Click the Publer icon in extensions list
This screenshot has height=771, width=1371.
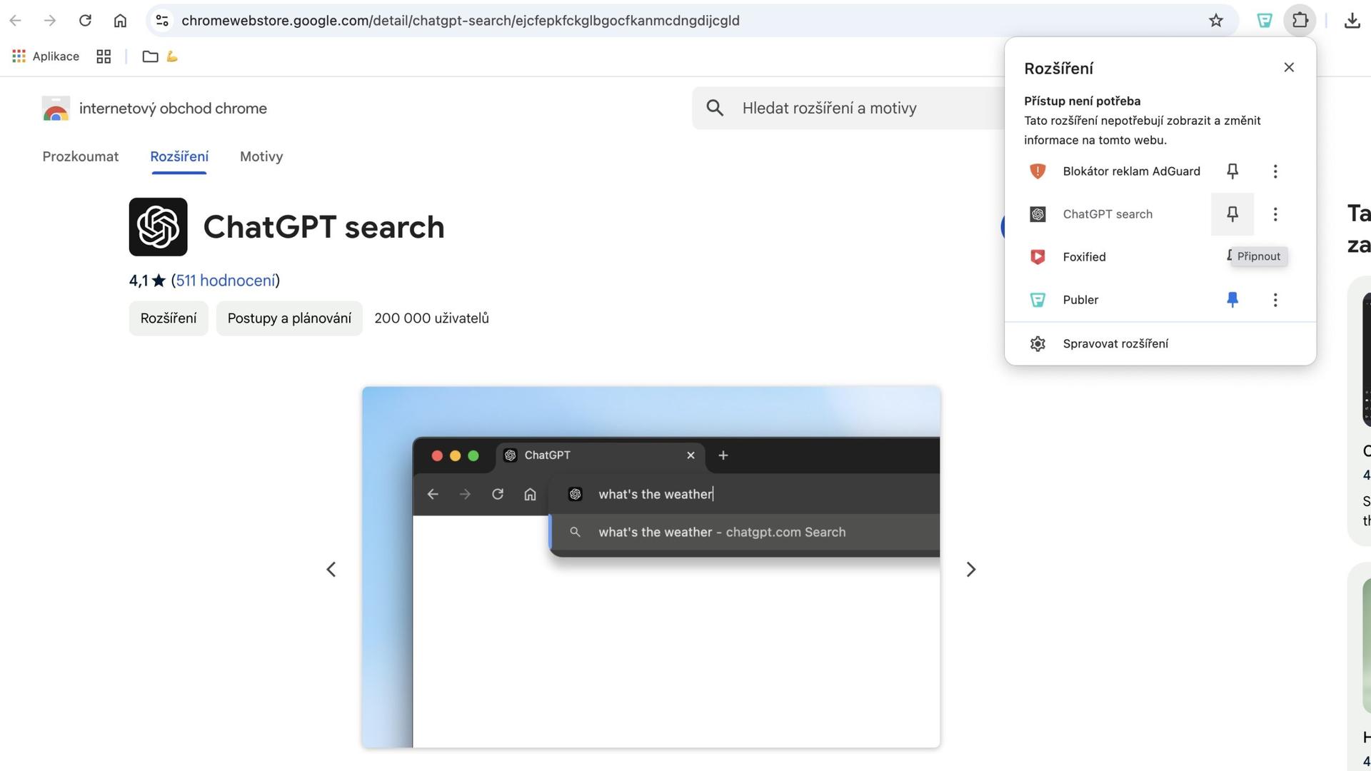click(1038, 300)
